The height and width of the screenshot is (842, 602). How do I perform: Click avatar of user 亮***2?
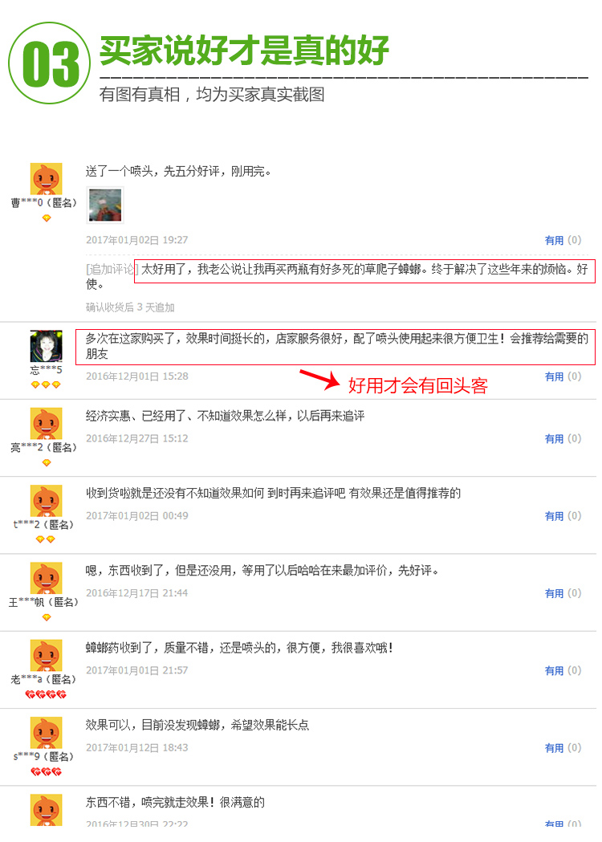point(47,423)
